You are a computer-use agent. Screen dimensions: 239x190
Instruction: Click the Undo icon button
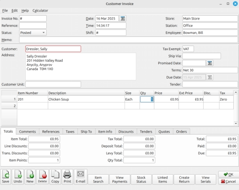(18, 177)
